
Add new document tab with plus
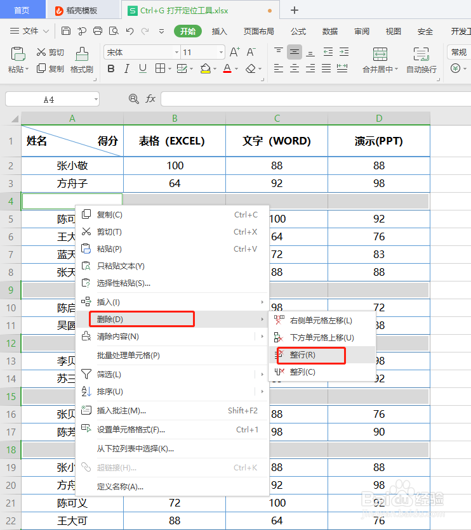click(x=295, y=10)
